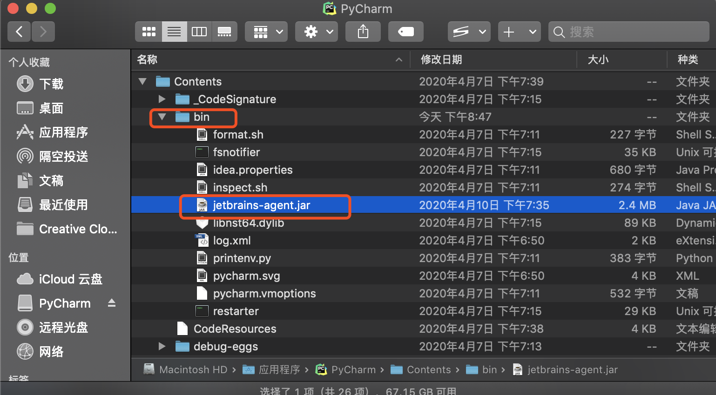
Task: Select the inspect.sh file
Action: 424,188
